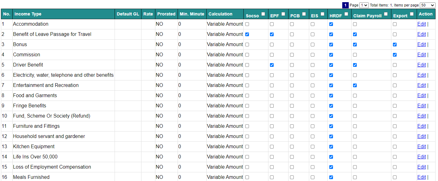Image resolution: width=438 pixels, height=181 pixels.
Task: Open the Page number dropdown
Action: point(364,5)
